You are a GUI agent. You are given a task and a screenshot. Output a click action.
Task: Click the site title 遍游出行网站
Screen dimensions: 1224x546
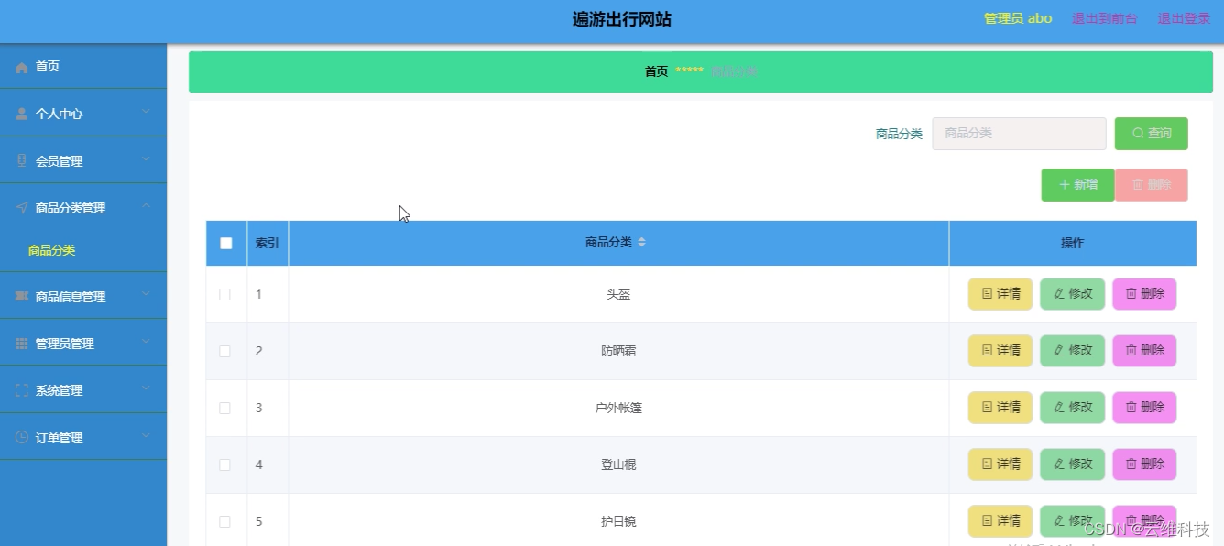click(622, 19)
